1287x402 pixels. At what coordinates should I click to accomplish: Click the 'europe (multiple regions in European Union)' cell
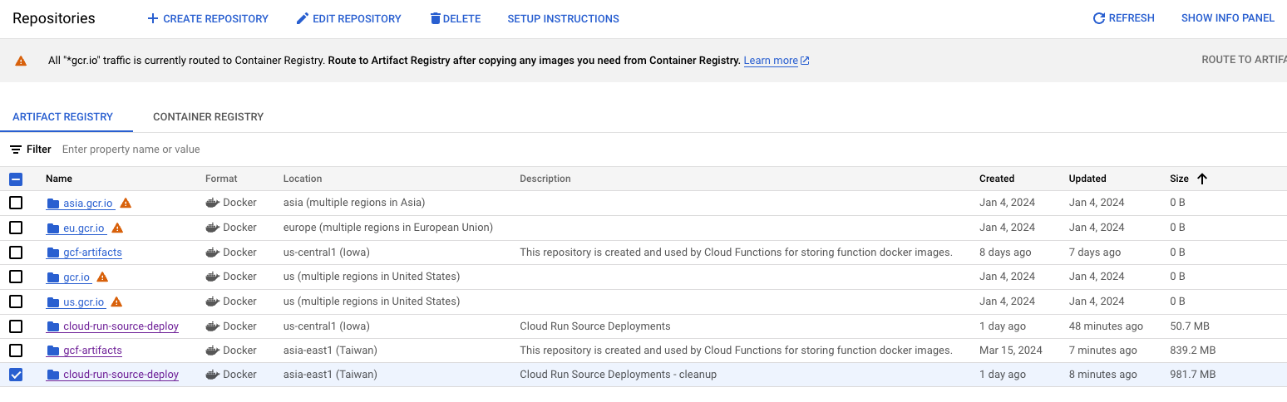click(387, 228)
